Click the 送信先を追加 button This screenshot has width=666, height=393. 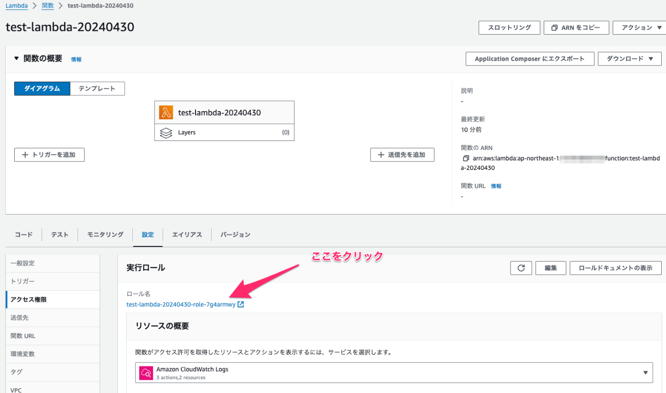point(402,155)
